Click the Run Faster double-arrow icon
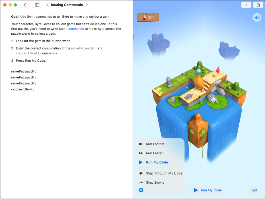The image size is (265, 199). click(x=141, y=153)
